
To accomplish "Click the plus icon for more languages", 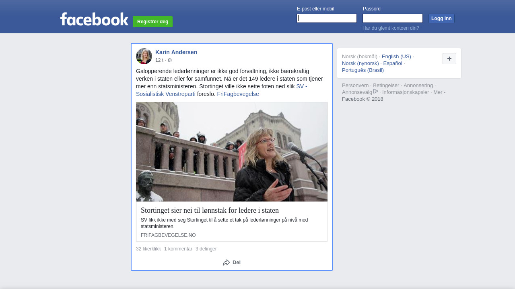I will click(449, 59).
